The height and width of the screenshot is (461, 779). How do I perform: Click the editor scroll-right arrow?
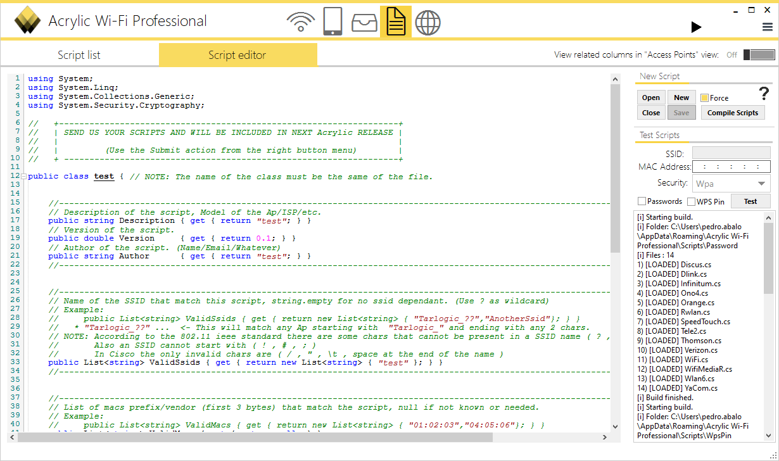click(604, 437)
